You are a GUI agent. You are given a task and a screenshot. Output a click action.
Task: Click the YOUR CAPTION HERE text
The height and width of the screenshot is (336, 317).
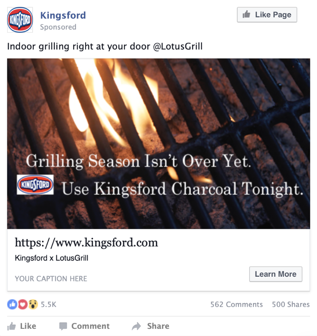[x=51, y=278]
